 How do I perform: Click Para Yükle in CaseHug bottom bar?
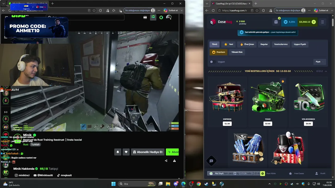click(268, 173)
